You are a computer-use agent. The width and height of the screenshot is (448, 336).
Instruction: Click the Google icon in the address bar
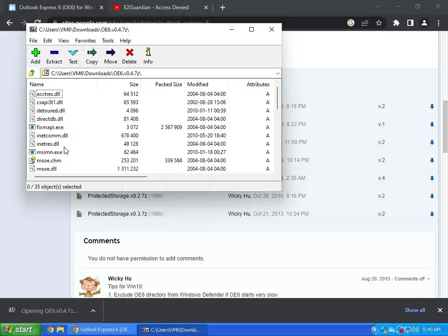(351, 23)
